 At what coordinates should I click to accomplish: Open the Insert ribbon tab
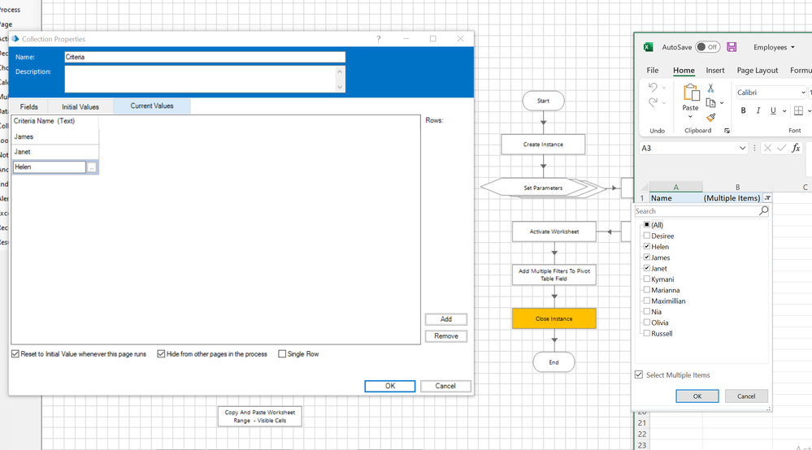click(x=715, y=71)
